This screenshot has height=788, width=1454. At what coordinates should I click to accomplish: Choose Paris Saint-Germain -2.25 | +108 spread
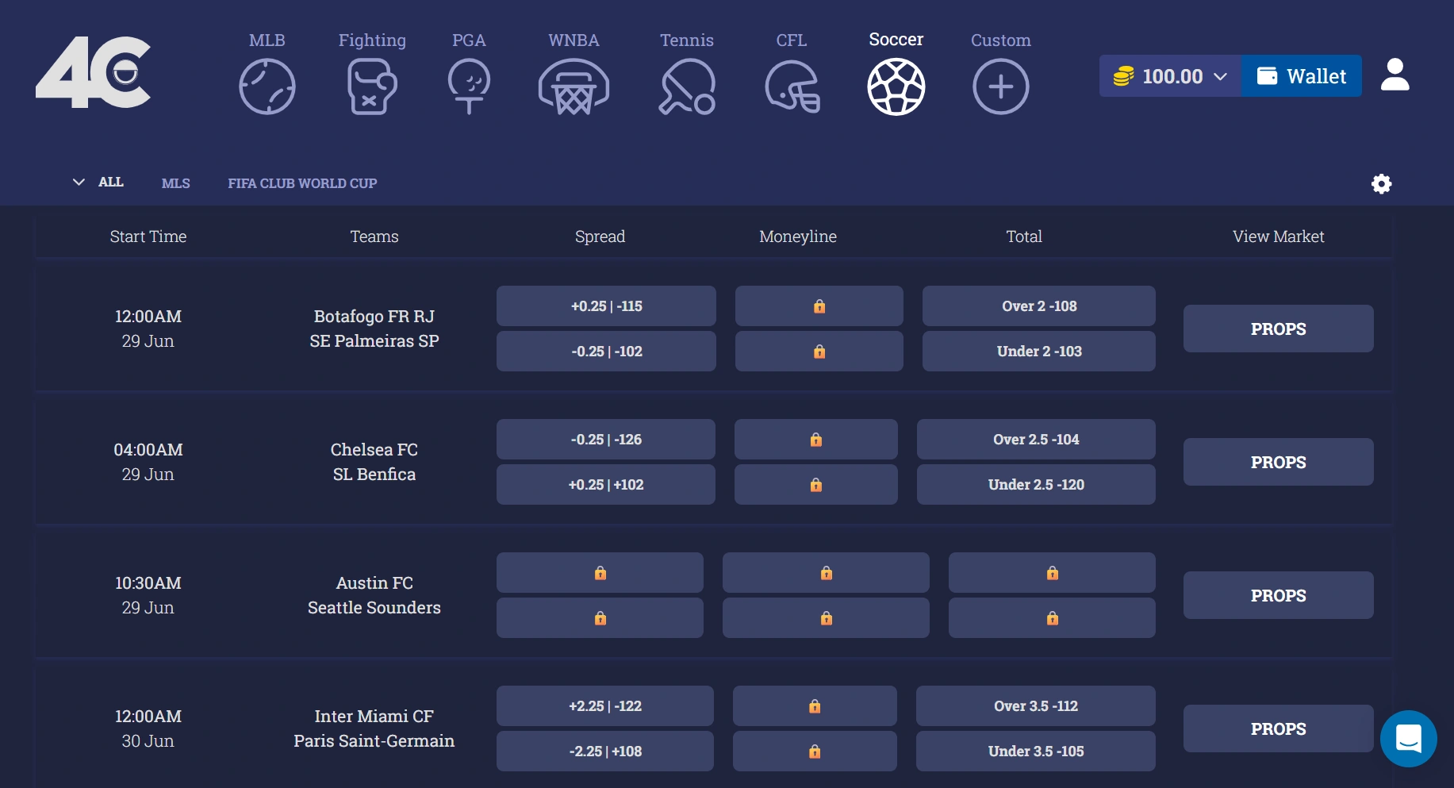click(x=605, y=751)
